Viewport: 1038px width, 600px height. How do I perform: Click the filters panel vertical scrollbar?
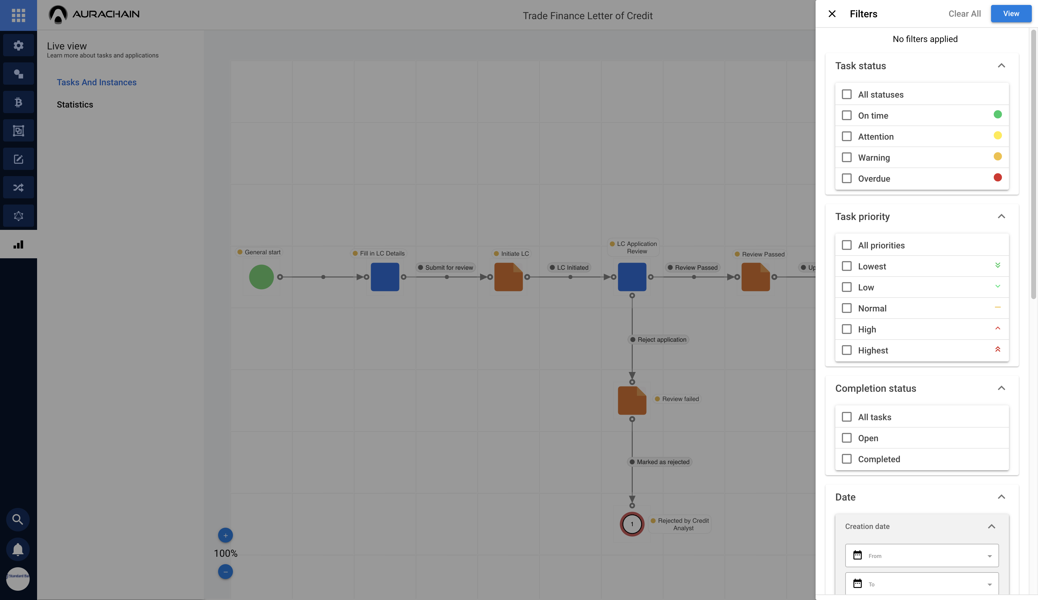coord(1033,165)
